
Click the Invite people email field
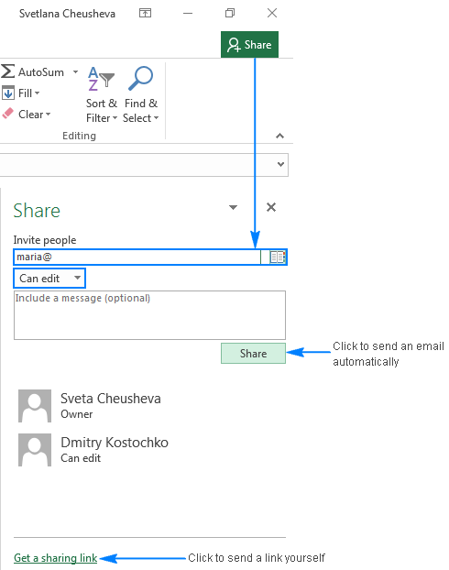pos(137,257)
